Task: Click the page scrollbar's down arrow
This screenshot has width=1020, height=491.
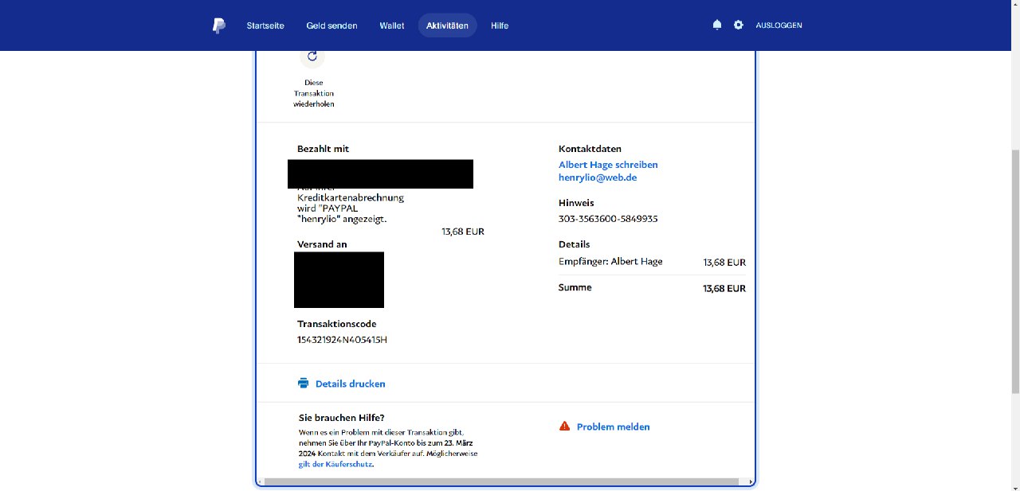Action: click(x=1014, y=485)
